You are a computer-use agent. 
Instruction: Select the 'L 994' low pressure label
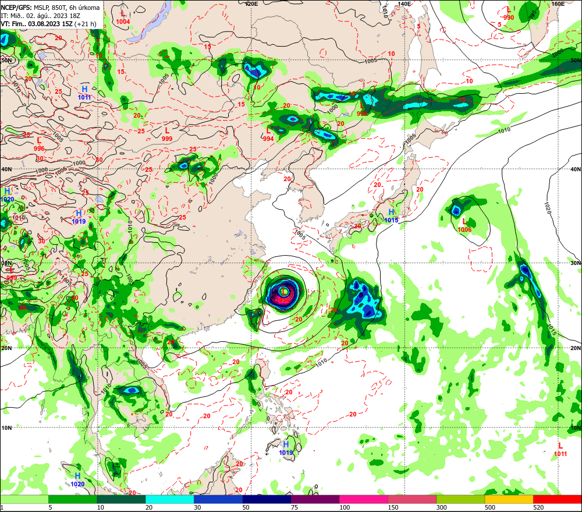point(268,135)
